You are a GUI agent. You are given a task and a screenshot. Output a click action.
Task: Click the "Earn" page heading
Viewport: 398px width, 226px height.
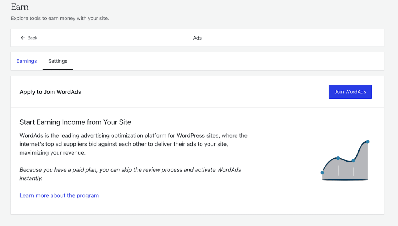point(19,7)
